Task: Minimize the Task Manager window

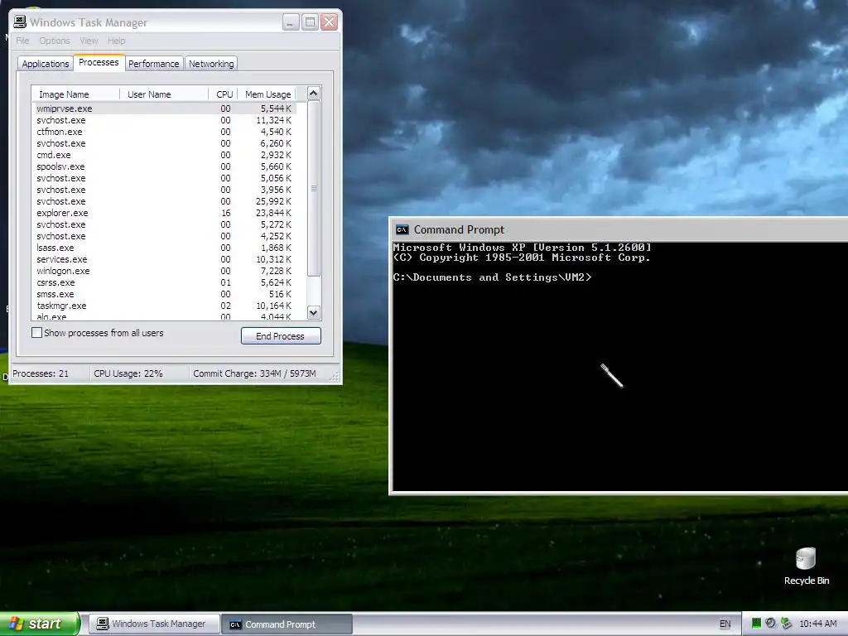Action: [x=291, y=22]
